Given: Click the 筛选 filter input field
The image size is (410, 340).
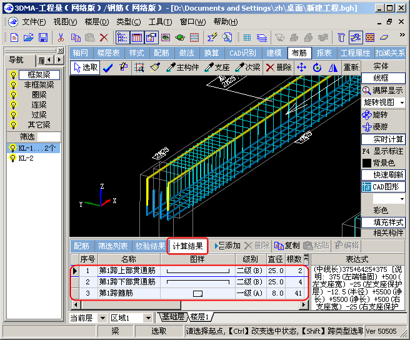Looking at the screenshot, I should point(48,137).
